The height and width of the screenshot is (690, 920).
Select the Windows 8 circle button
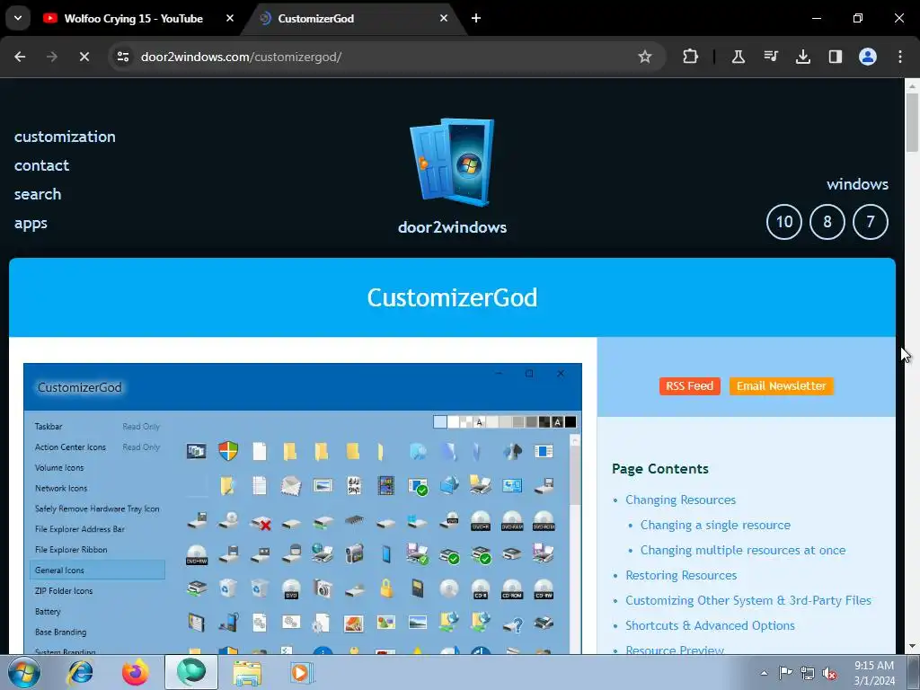click(x=827, y=222)
